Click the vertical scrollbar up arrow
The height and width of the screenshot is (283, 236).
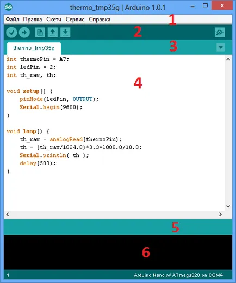[x=228, y=59]
